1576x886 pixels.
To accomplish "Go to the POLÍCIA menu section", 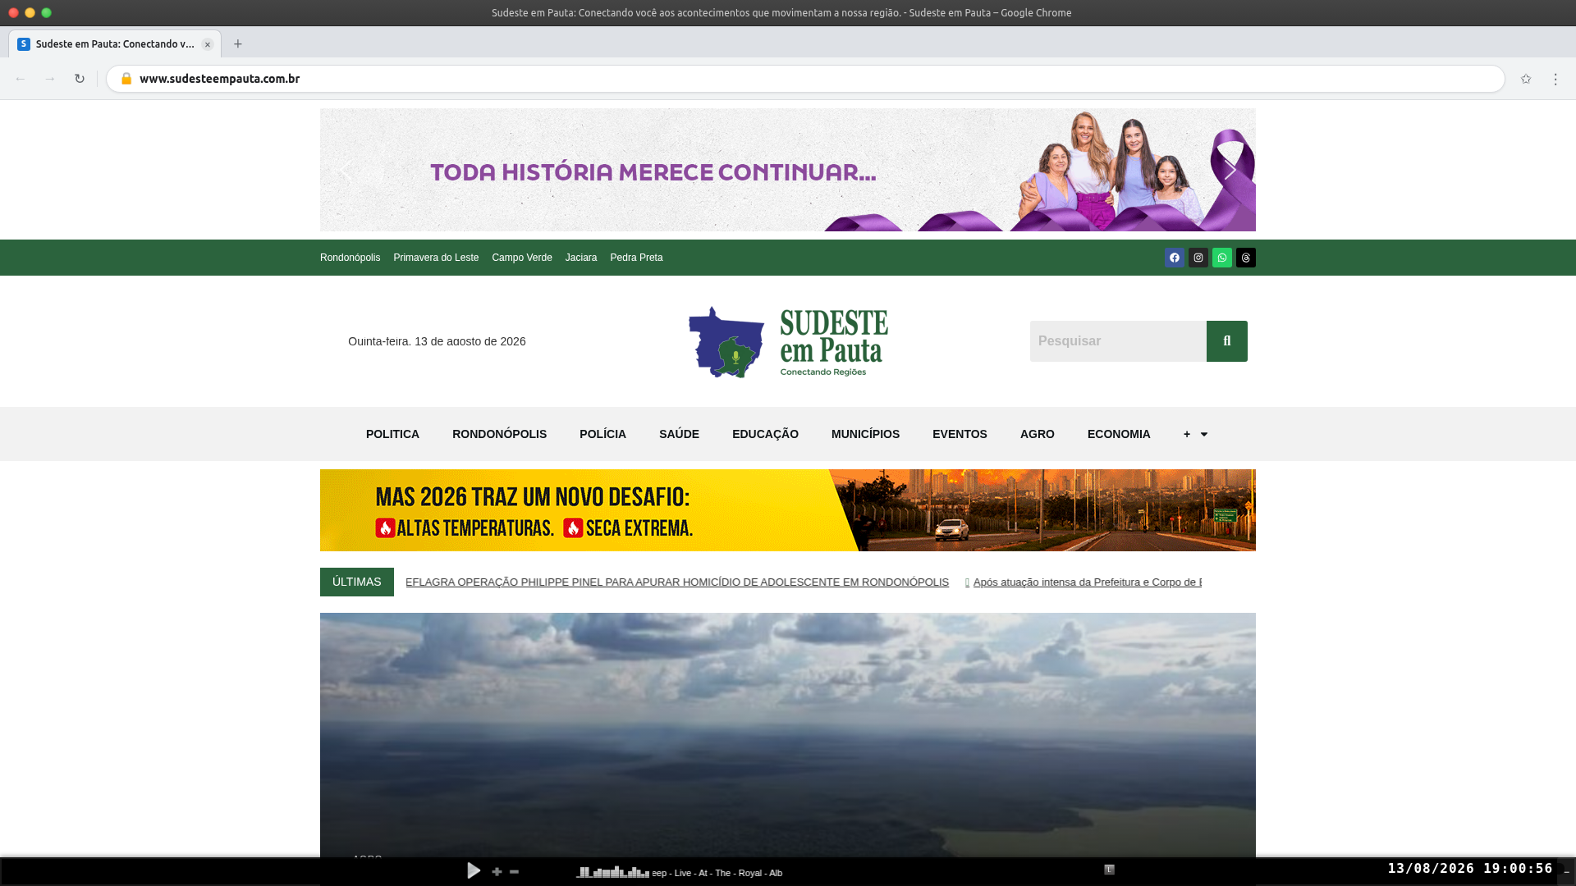I will tap(602, 434).
